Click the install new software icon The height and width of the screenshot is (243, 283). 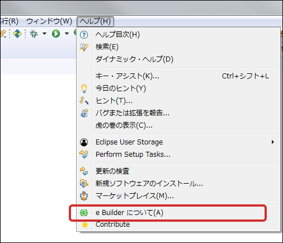(x=84, y=184)
